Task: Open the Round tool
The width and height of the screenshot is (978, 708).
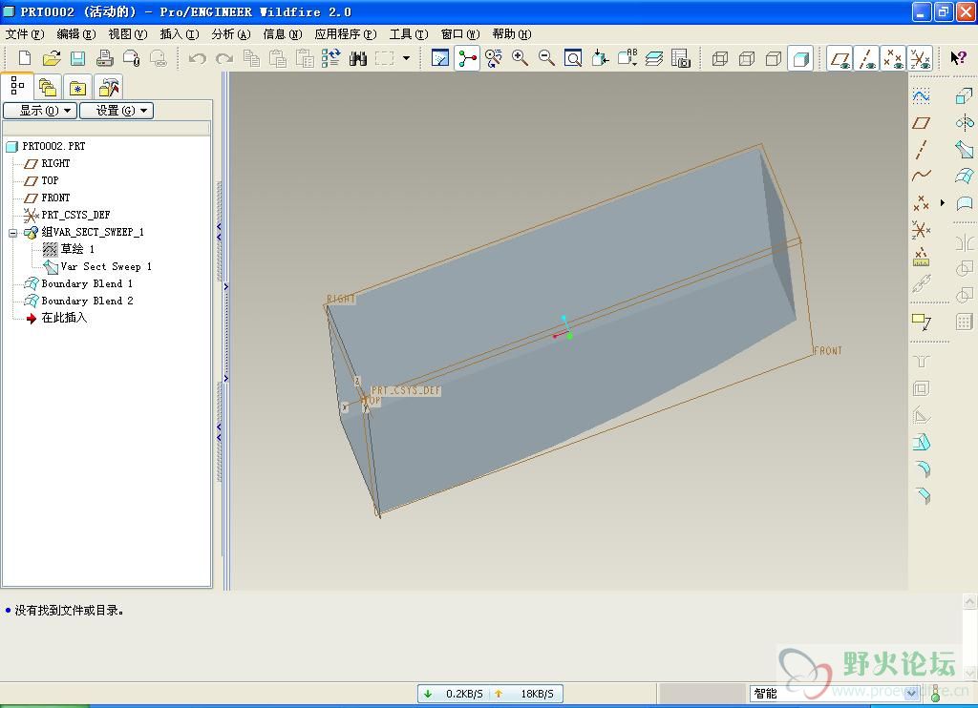Action: (922, 469)
